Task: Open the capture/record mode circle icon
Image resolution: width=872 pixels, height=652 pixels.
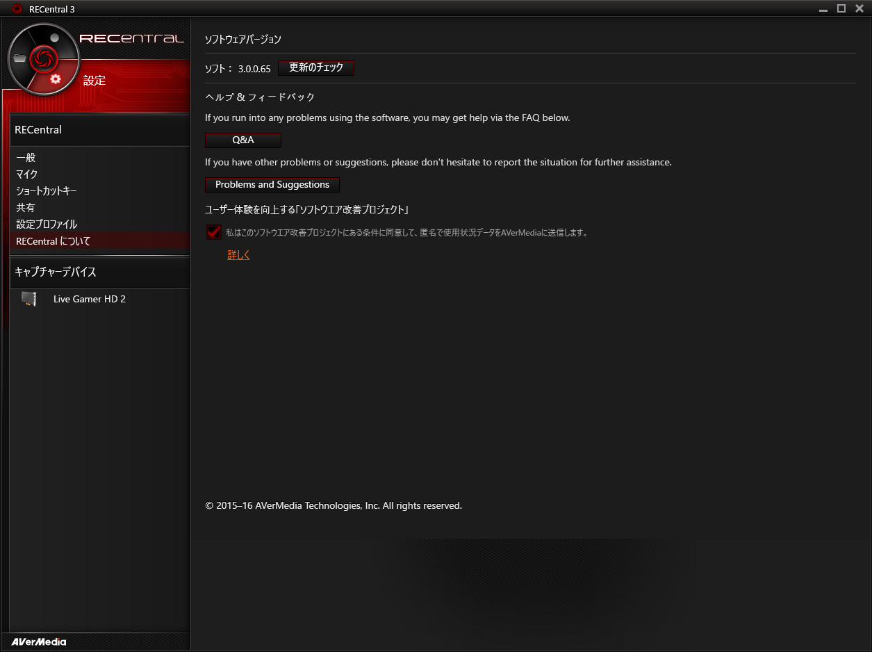Action: (x=54, y=38)
